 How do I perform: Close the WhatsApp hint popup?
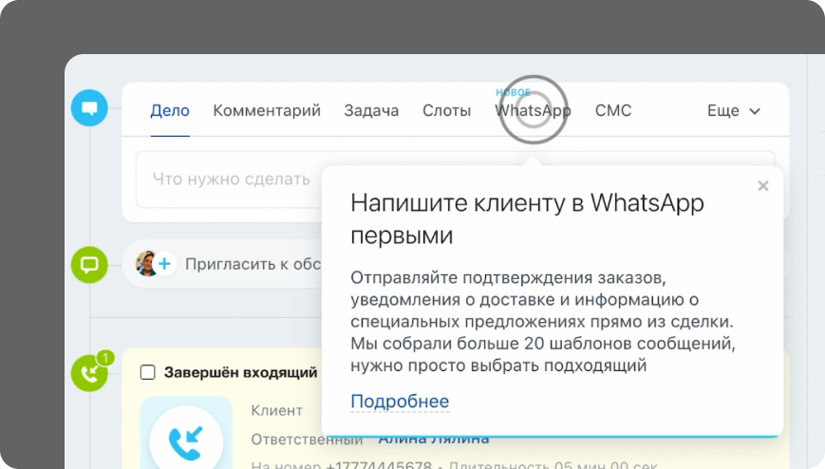click(x=763, y=186)
